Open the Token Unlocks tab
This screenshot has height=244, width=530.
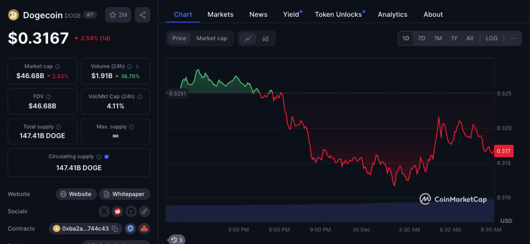[x=338, y=14]
